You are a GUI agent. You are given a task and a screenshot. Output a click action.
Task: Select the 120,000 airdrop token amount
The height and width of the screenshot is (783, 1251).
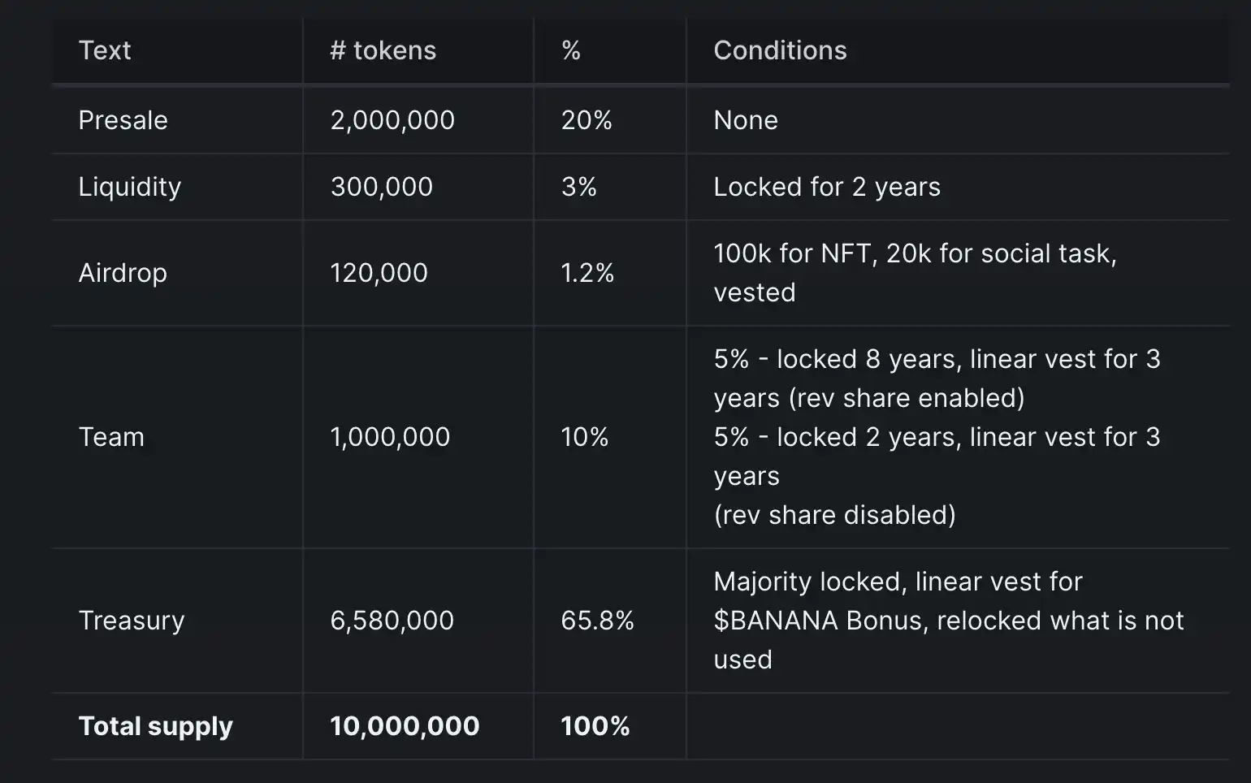[x=379, y=273]
